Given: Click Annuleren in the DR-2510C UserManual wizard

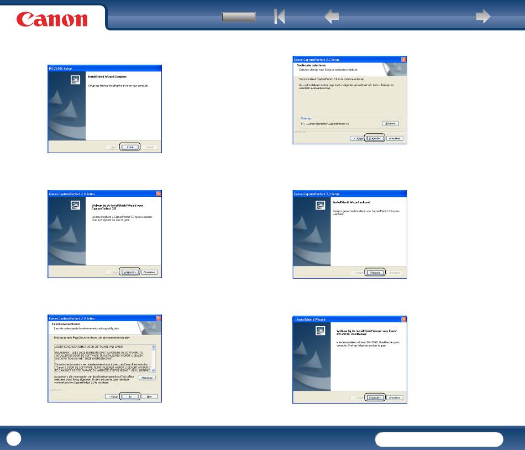Looking at the screenshot, I should click(395, 398).
